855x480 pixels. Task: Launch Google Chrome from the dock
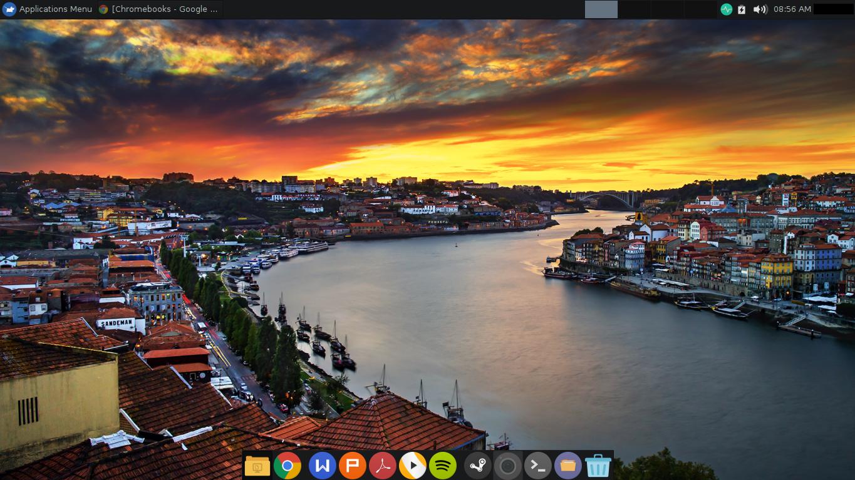[288, 466]
